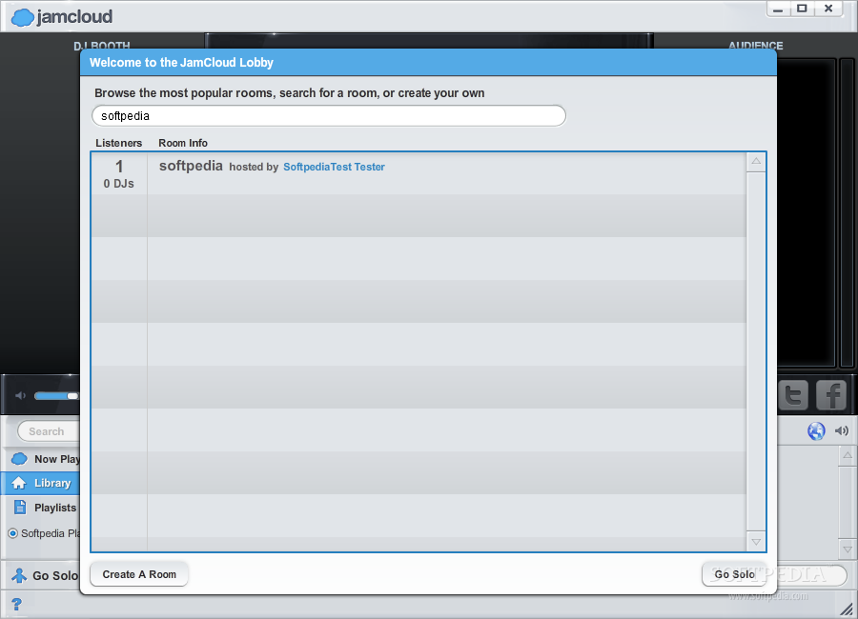The height and width of the screenshot is (619, 858).
Task: Click the main window right scroll up arrow
Action: click(x=848, y=455)
